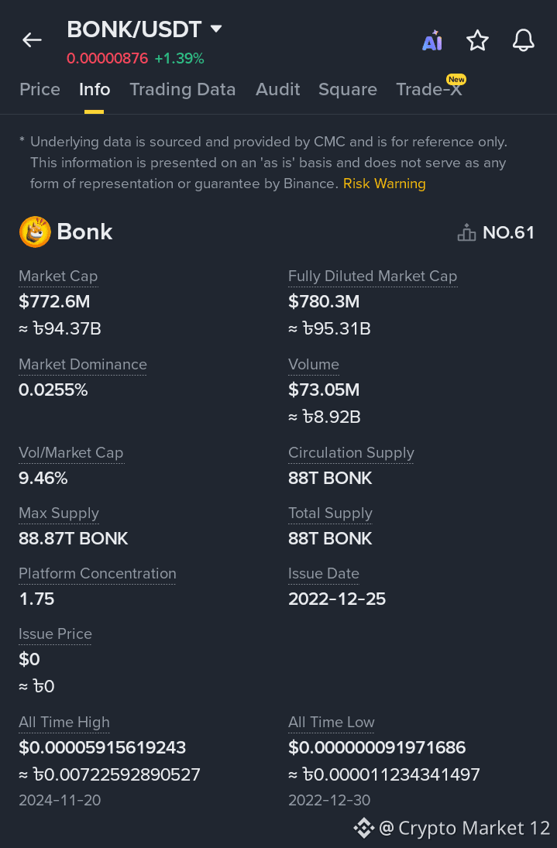Tap the ranking podium icon next to NO.61

[466, 232]
